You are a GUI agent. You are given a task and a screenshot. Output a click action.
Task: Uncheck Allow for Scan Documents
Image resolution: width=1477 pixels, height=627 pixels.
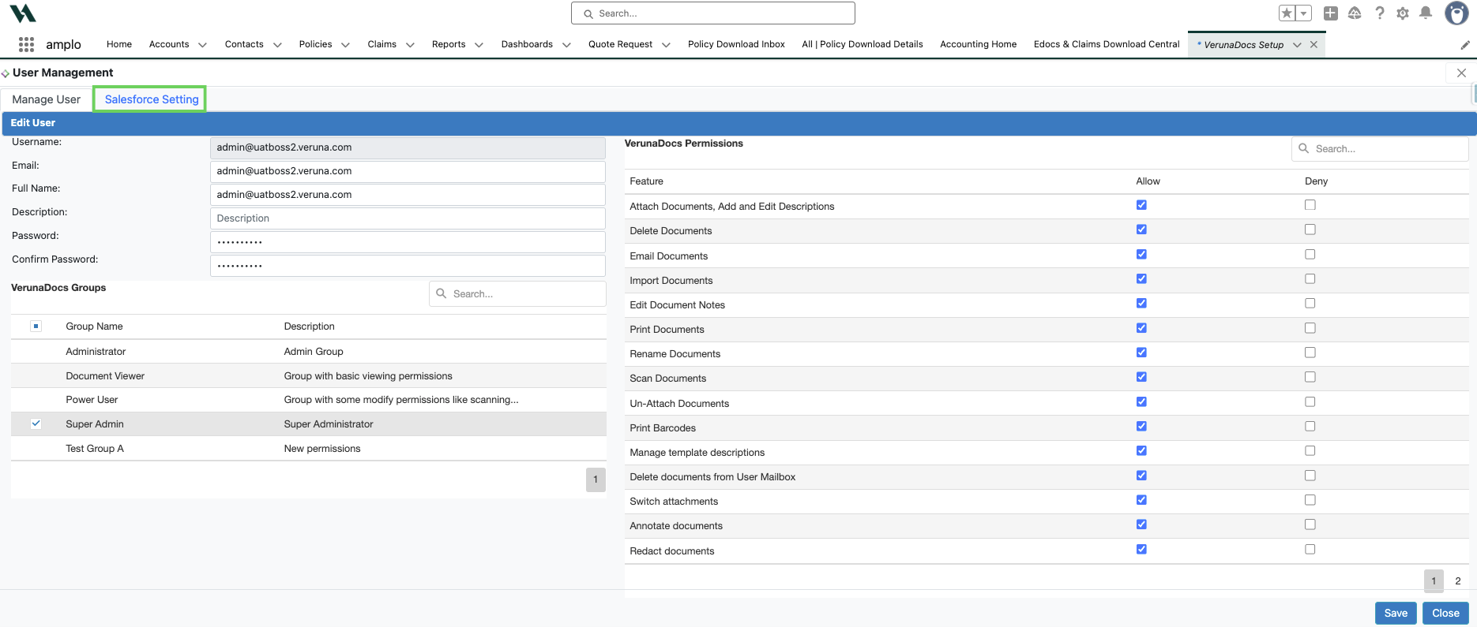click(x=1141, y=377)
